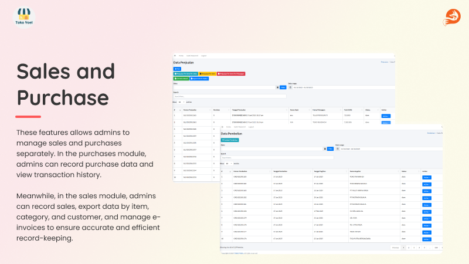
Task: Click calendar icon beside Data Pembelian date field
Action: (x=325, y=149)
